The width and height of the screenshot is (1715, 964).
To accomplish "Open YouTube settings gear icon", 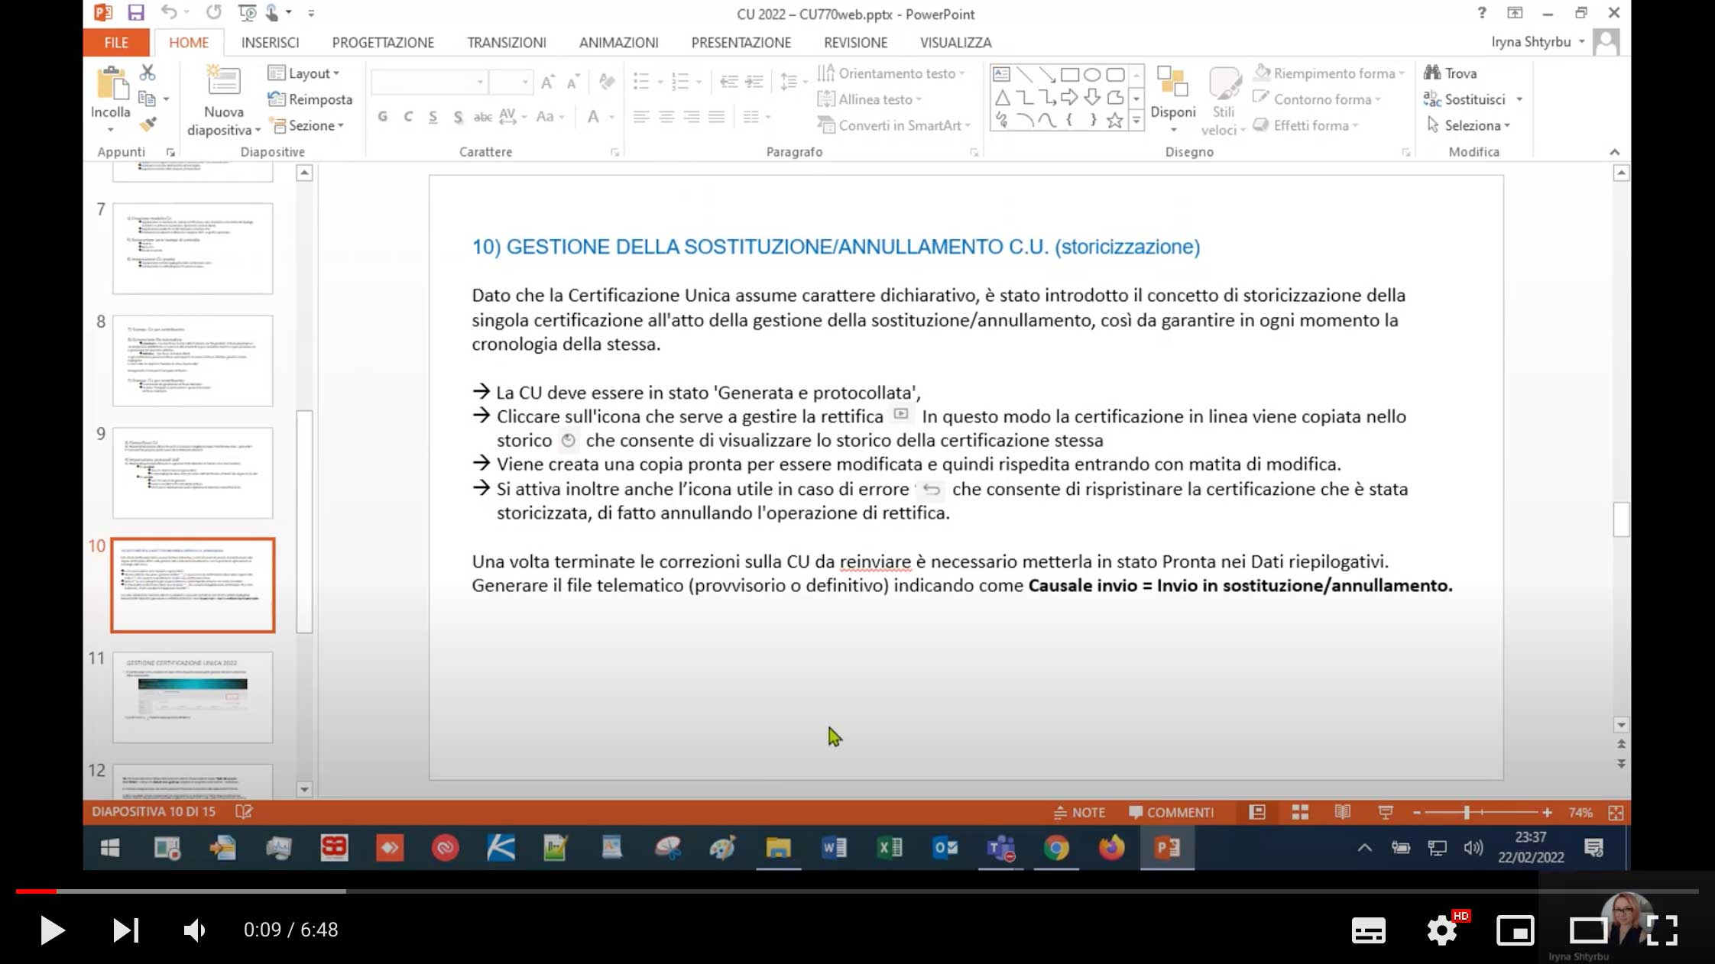I will pyautogui.click(x=1442, y=930).
